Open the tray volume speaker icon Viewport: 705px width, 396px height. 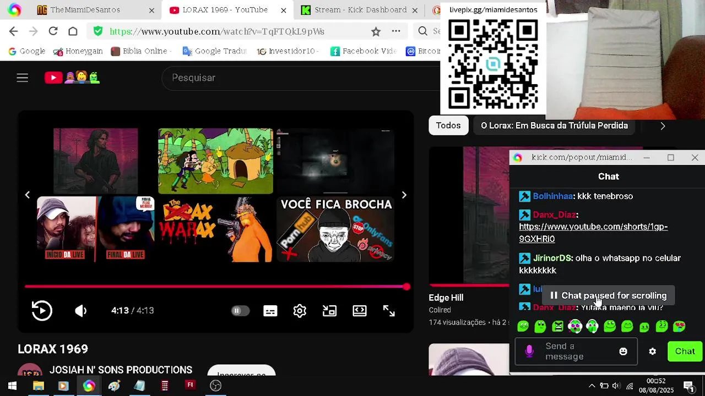click(x=616, y=386)
